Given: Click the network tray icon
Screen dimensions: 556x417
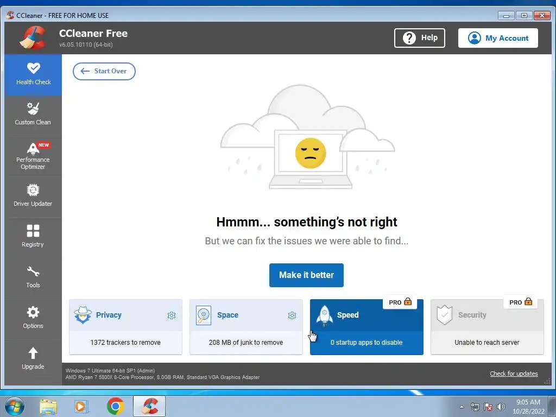Looking at the screenshot, I should coord(475,407).
